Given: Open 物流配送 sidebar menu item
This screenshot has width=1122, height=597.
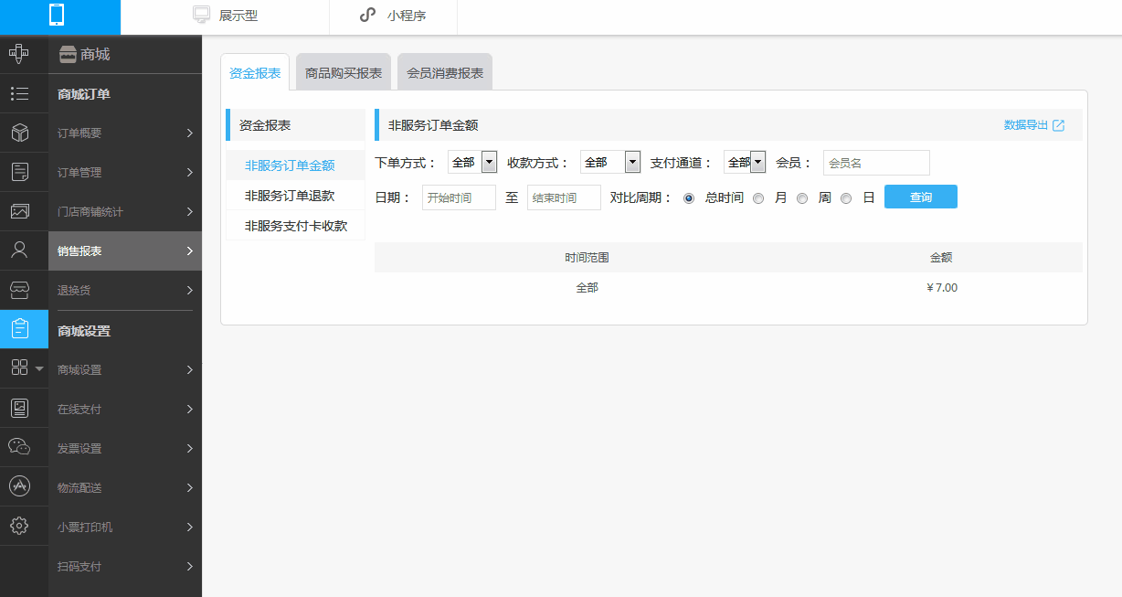Looking at the screenshot, I should click(x=125, y=487).
